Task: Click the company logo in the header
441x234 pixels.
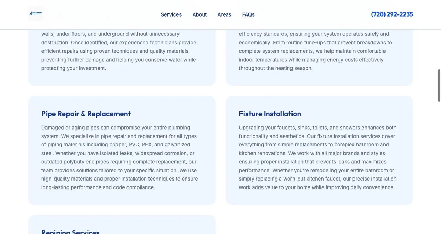Action: (x=36, y=13)
